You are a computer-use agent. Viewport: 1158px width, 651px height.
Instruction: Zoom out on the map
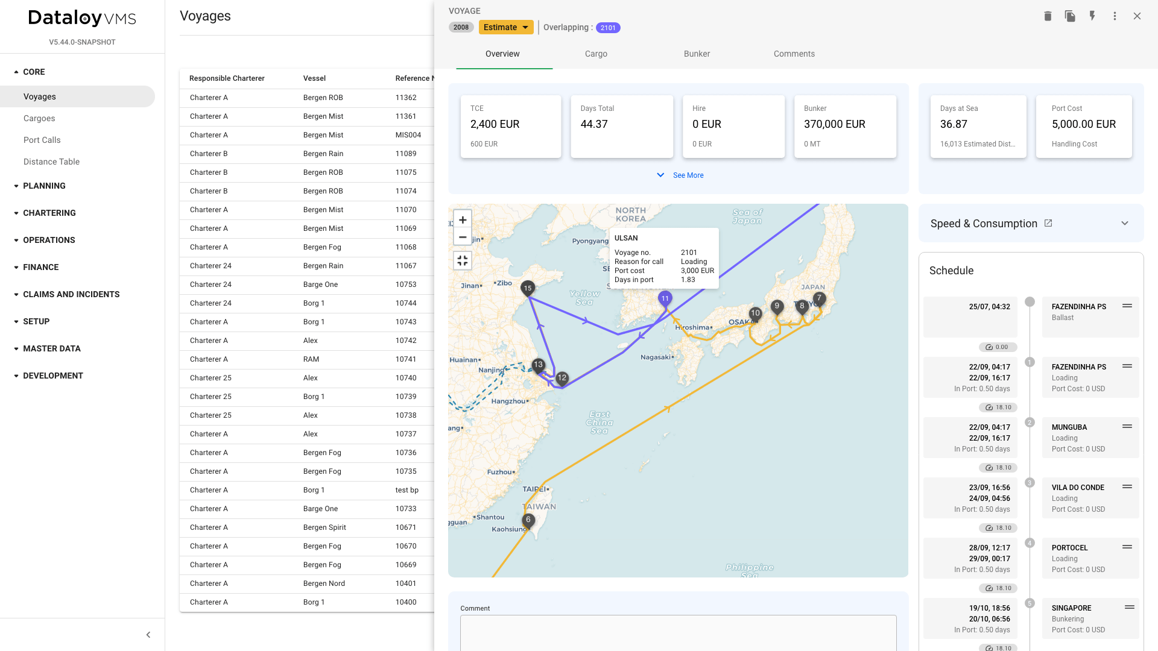(x=463, y=237)
